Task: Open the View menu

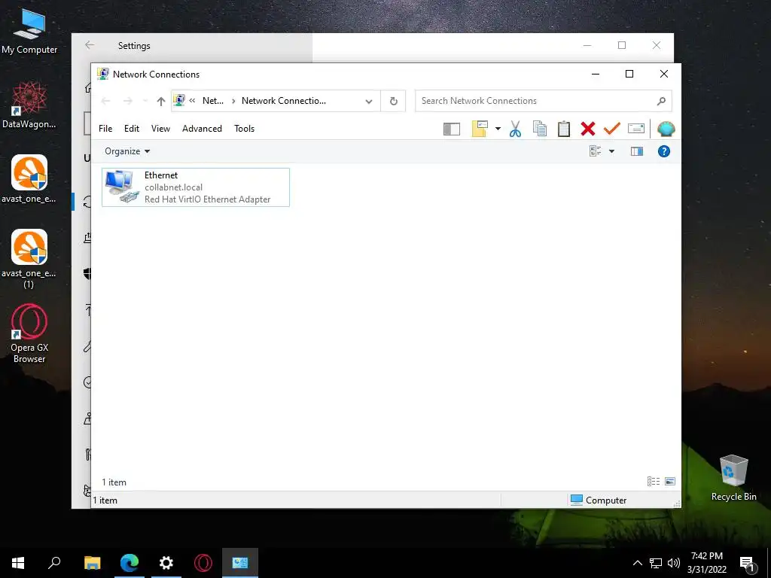Action: 160,129
